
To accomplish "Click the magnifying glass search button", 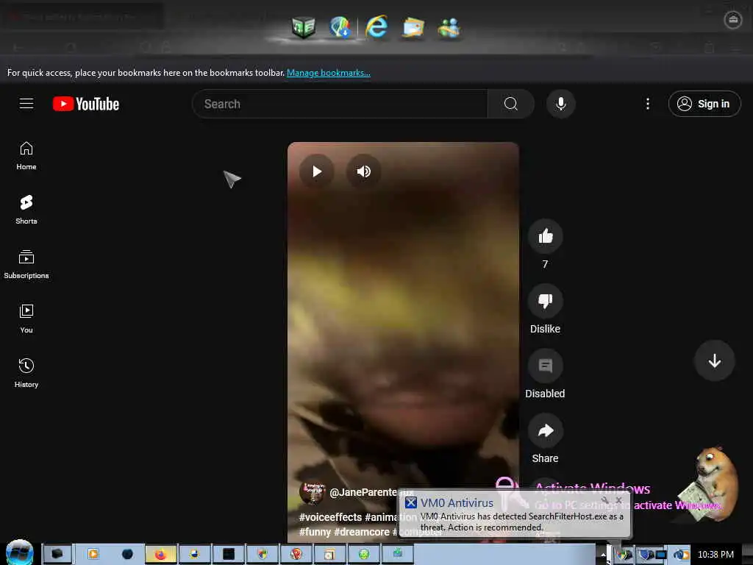I will (x=511, y=104).
